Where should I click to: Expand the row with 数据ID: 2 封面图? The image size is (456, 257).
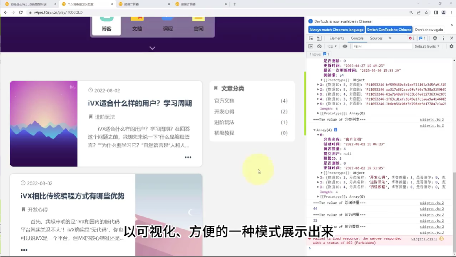click(318, 104)
